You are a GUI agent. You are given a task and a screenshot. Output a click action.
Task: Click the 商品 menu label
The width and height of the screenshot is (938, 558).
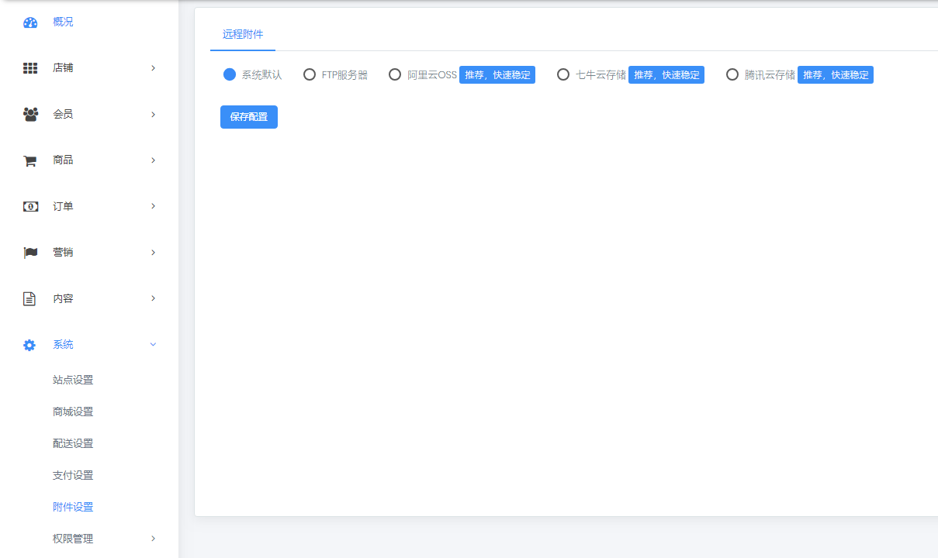pos(63,160)
